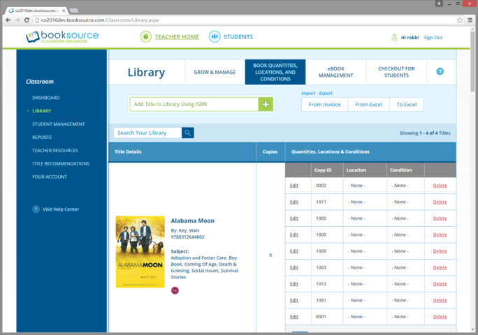Image resolution: width=478 pixels, height=335 pixels.
Task: Click the green plus add title icon
Action: point(266,105)
